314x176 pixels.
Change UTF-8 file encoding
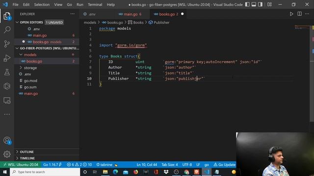pyautogui.click(x=187, y=165)
